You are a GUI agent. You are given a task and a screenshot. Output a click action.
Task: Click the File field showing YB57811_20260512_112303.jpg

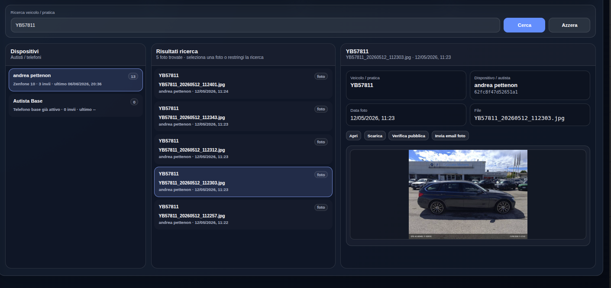point(530,115)
